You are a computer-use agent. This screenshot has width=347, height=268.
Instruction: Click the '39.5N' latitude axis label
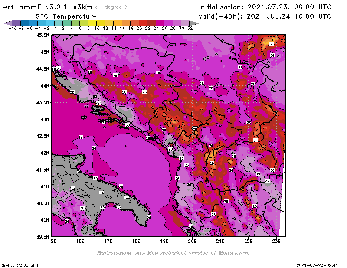43,237
